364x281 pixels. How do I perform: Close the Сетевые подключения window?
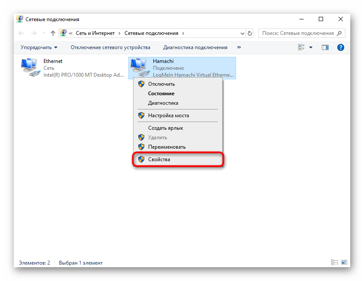(x=341, y=19)
